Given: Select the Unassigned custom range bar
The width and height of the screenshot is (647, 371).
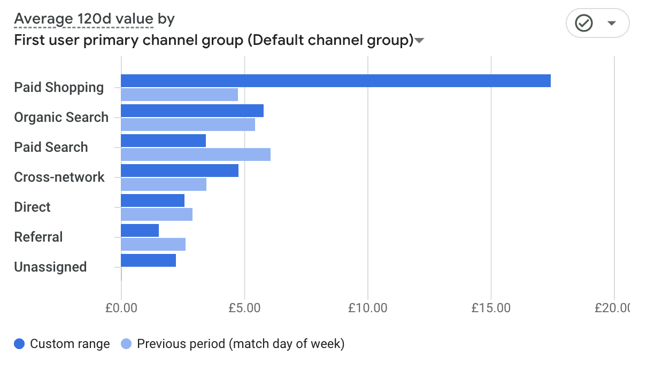Looking at the screenshot, I should [x=148, y=260].
